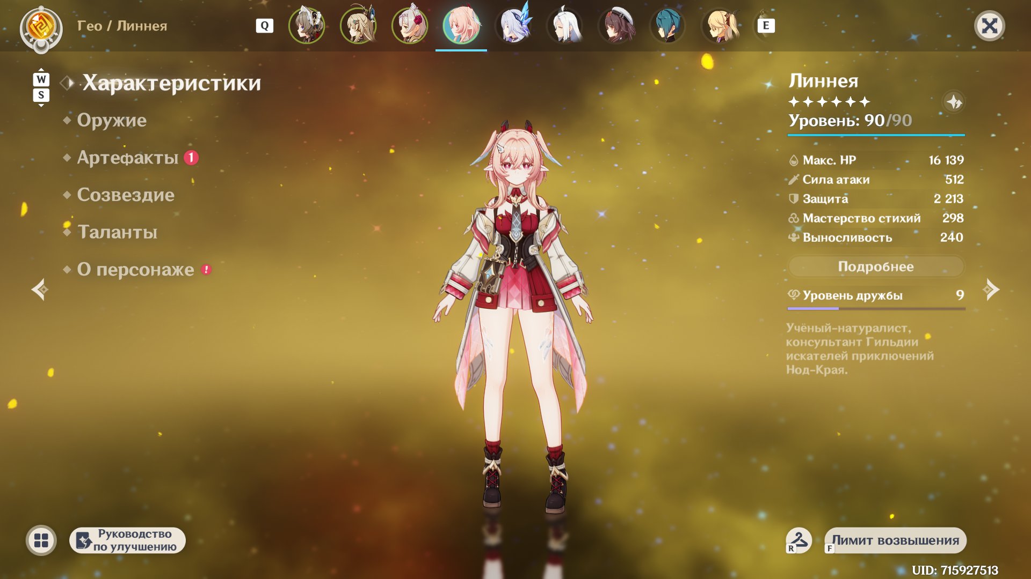Click the Линнея character model
The height and width of the screenshot is (579, 1031).
(514, 316)
